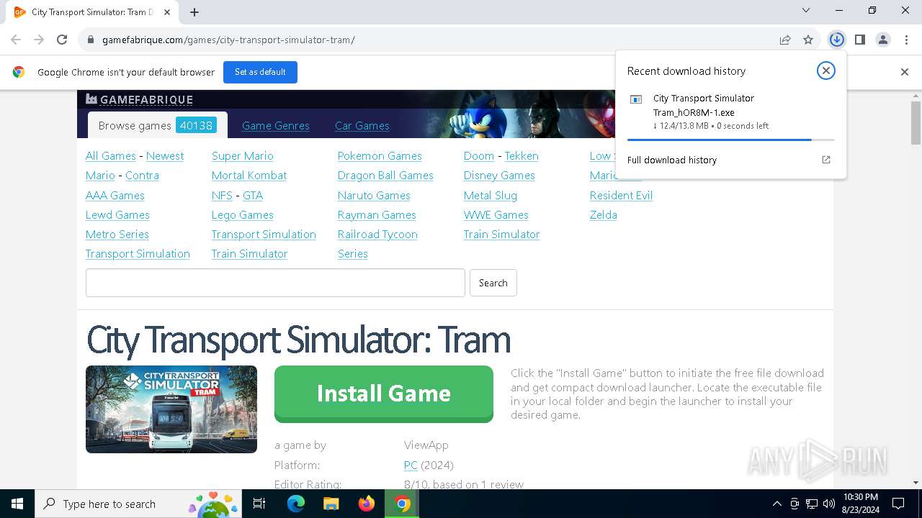The height and width of the screenshot is (518, 922).
Task: Open the Tekken link
Action: point(522,155)
